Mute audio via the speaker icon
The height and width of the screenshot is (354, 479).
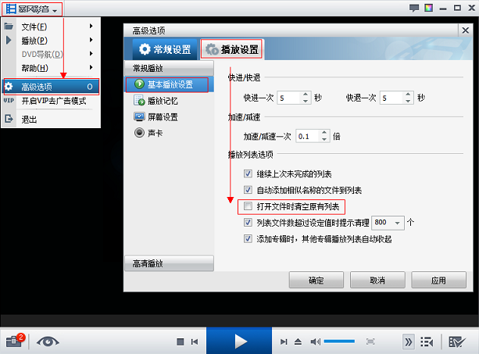click(x=315, y=341)
